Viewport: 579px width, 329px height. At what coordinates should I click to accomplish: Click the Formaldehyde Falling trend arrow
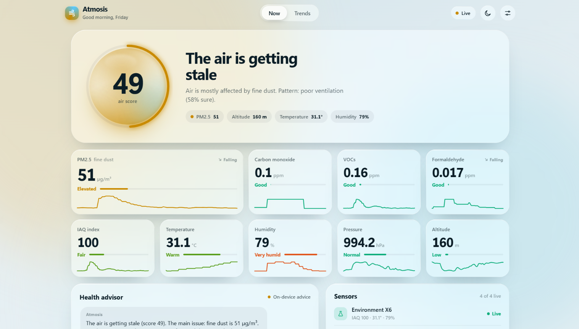(486, 160)
